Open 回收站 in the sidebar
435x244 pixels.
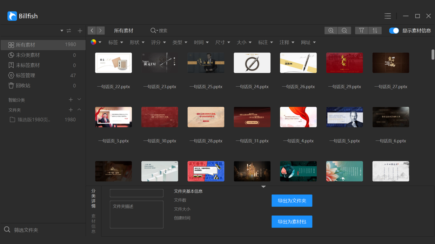pyautogui.click(x=23, y=85)
